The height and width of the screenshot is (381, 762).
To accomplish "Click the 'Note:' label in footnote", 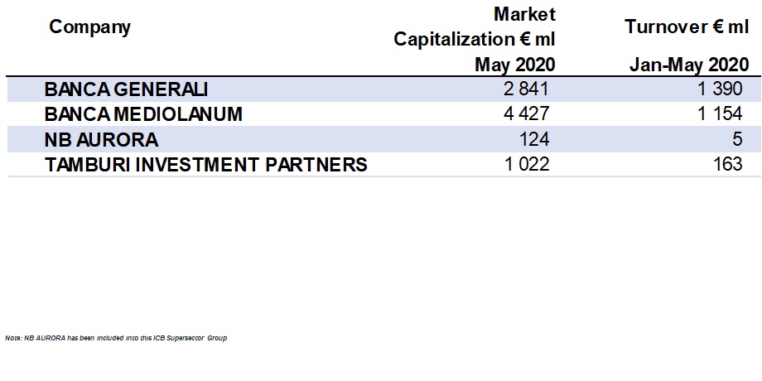I will (x=12, y=339).
